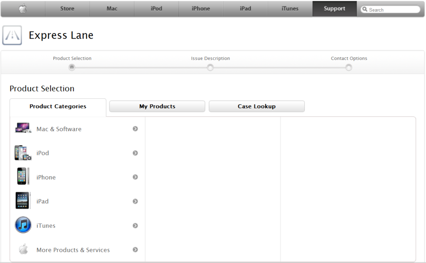Select the More Products & Services label
Viewport: 426px width, 263px height.
click(x=73, y=250)
